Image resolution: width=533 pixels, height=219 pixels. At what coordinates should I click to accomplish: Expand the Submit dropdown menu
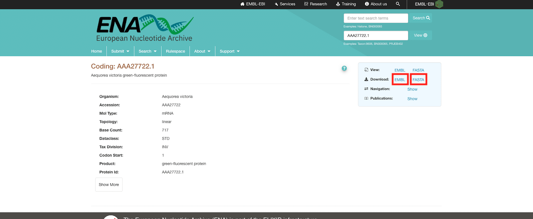tap(120, 51)
